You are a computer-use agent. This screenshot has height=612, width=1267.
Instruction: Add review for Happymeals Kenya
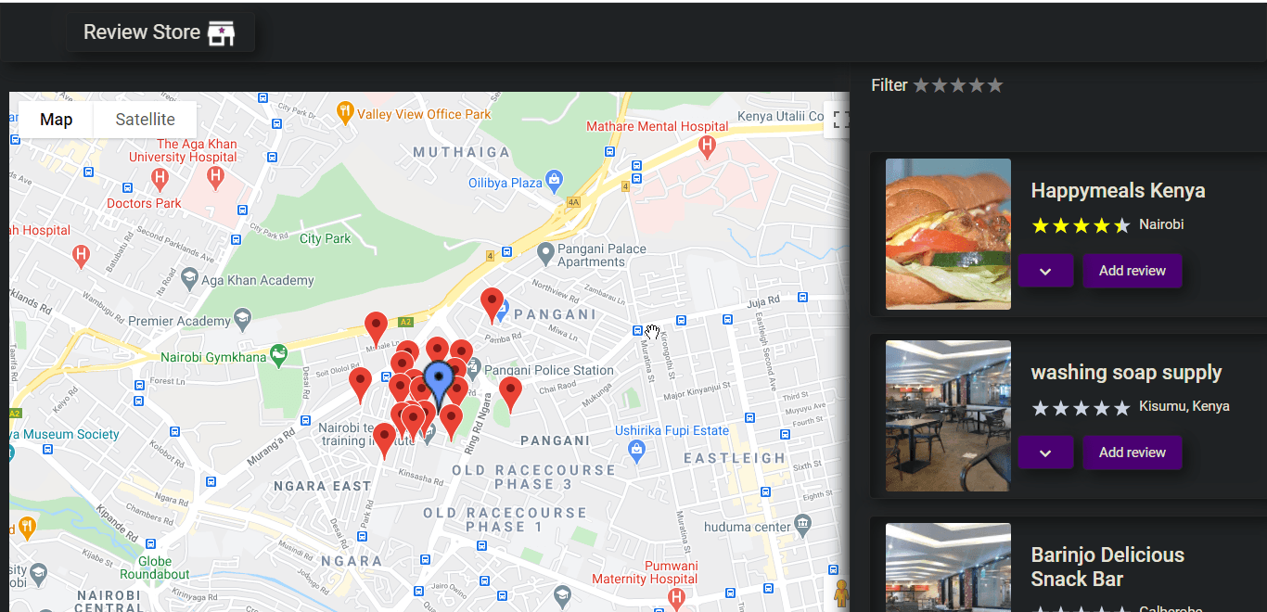[1133, 271]
